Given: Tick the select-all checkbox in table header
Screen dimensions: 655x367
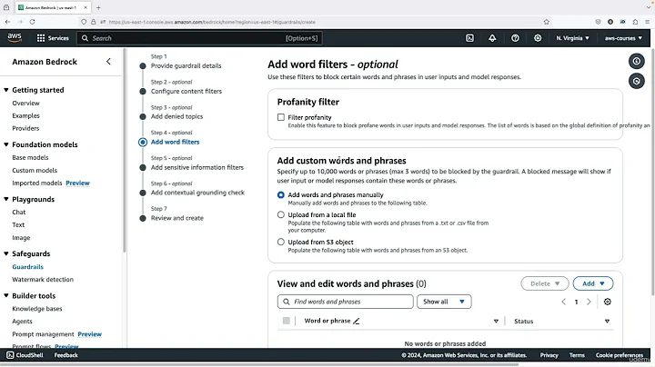Looking at the screenshot, I should (x=287, y=321).
